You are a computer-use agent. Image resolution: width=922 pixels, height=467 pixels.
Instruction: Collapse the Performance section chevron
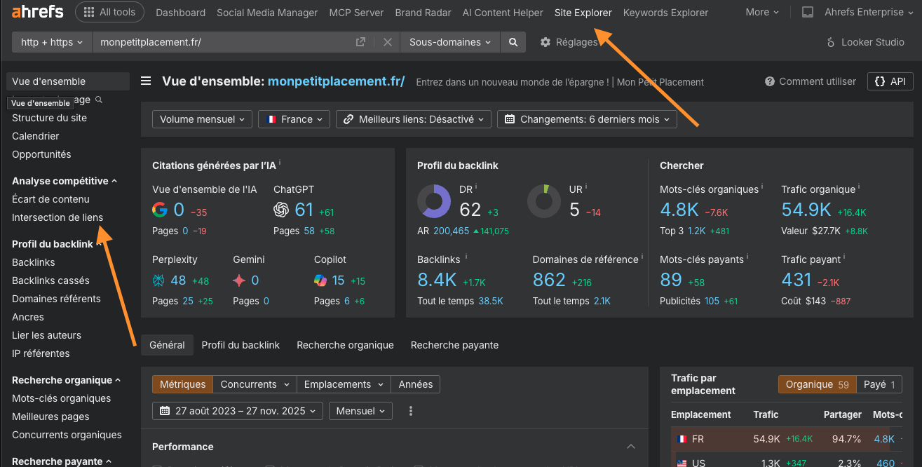[x=631, y=447]
